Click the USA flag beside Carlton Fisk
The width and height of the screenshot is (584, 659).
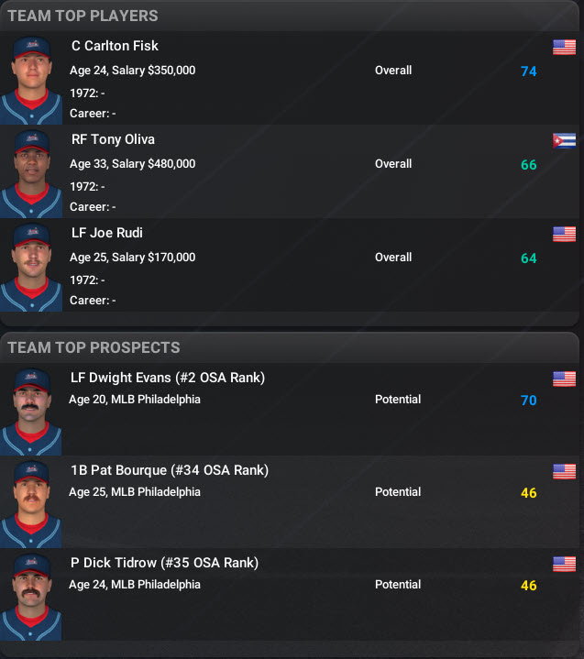click(563, 48)
